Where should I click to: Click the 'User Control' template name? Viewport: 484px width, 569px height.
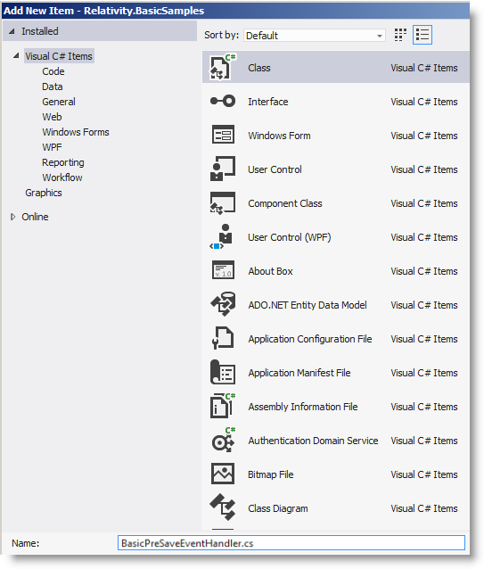275,169
